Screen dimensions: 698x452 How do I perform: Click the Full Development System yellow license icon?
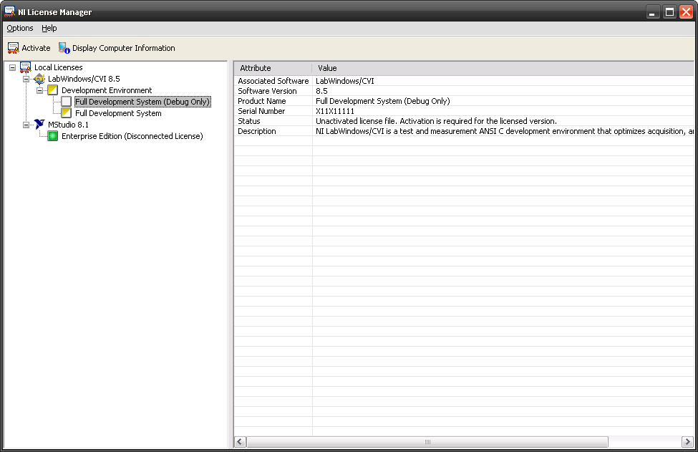[67, 113]
